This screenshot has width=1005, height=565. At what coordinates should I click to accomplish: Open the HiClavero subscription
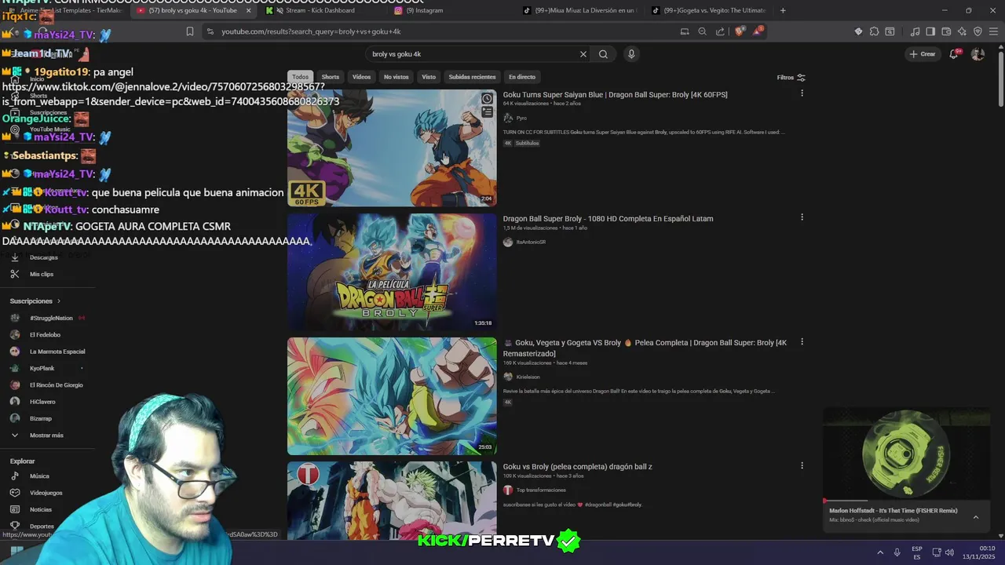point(42,402)
